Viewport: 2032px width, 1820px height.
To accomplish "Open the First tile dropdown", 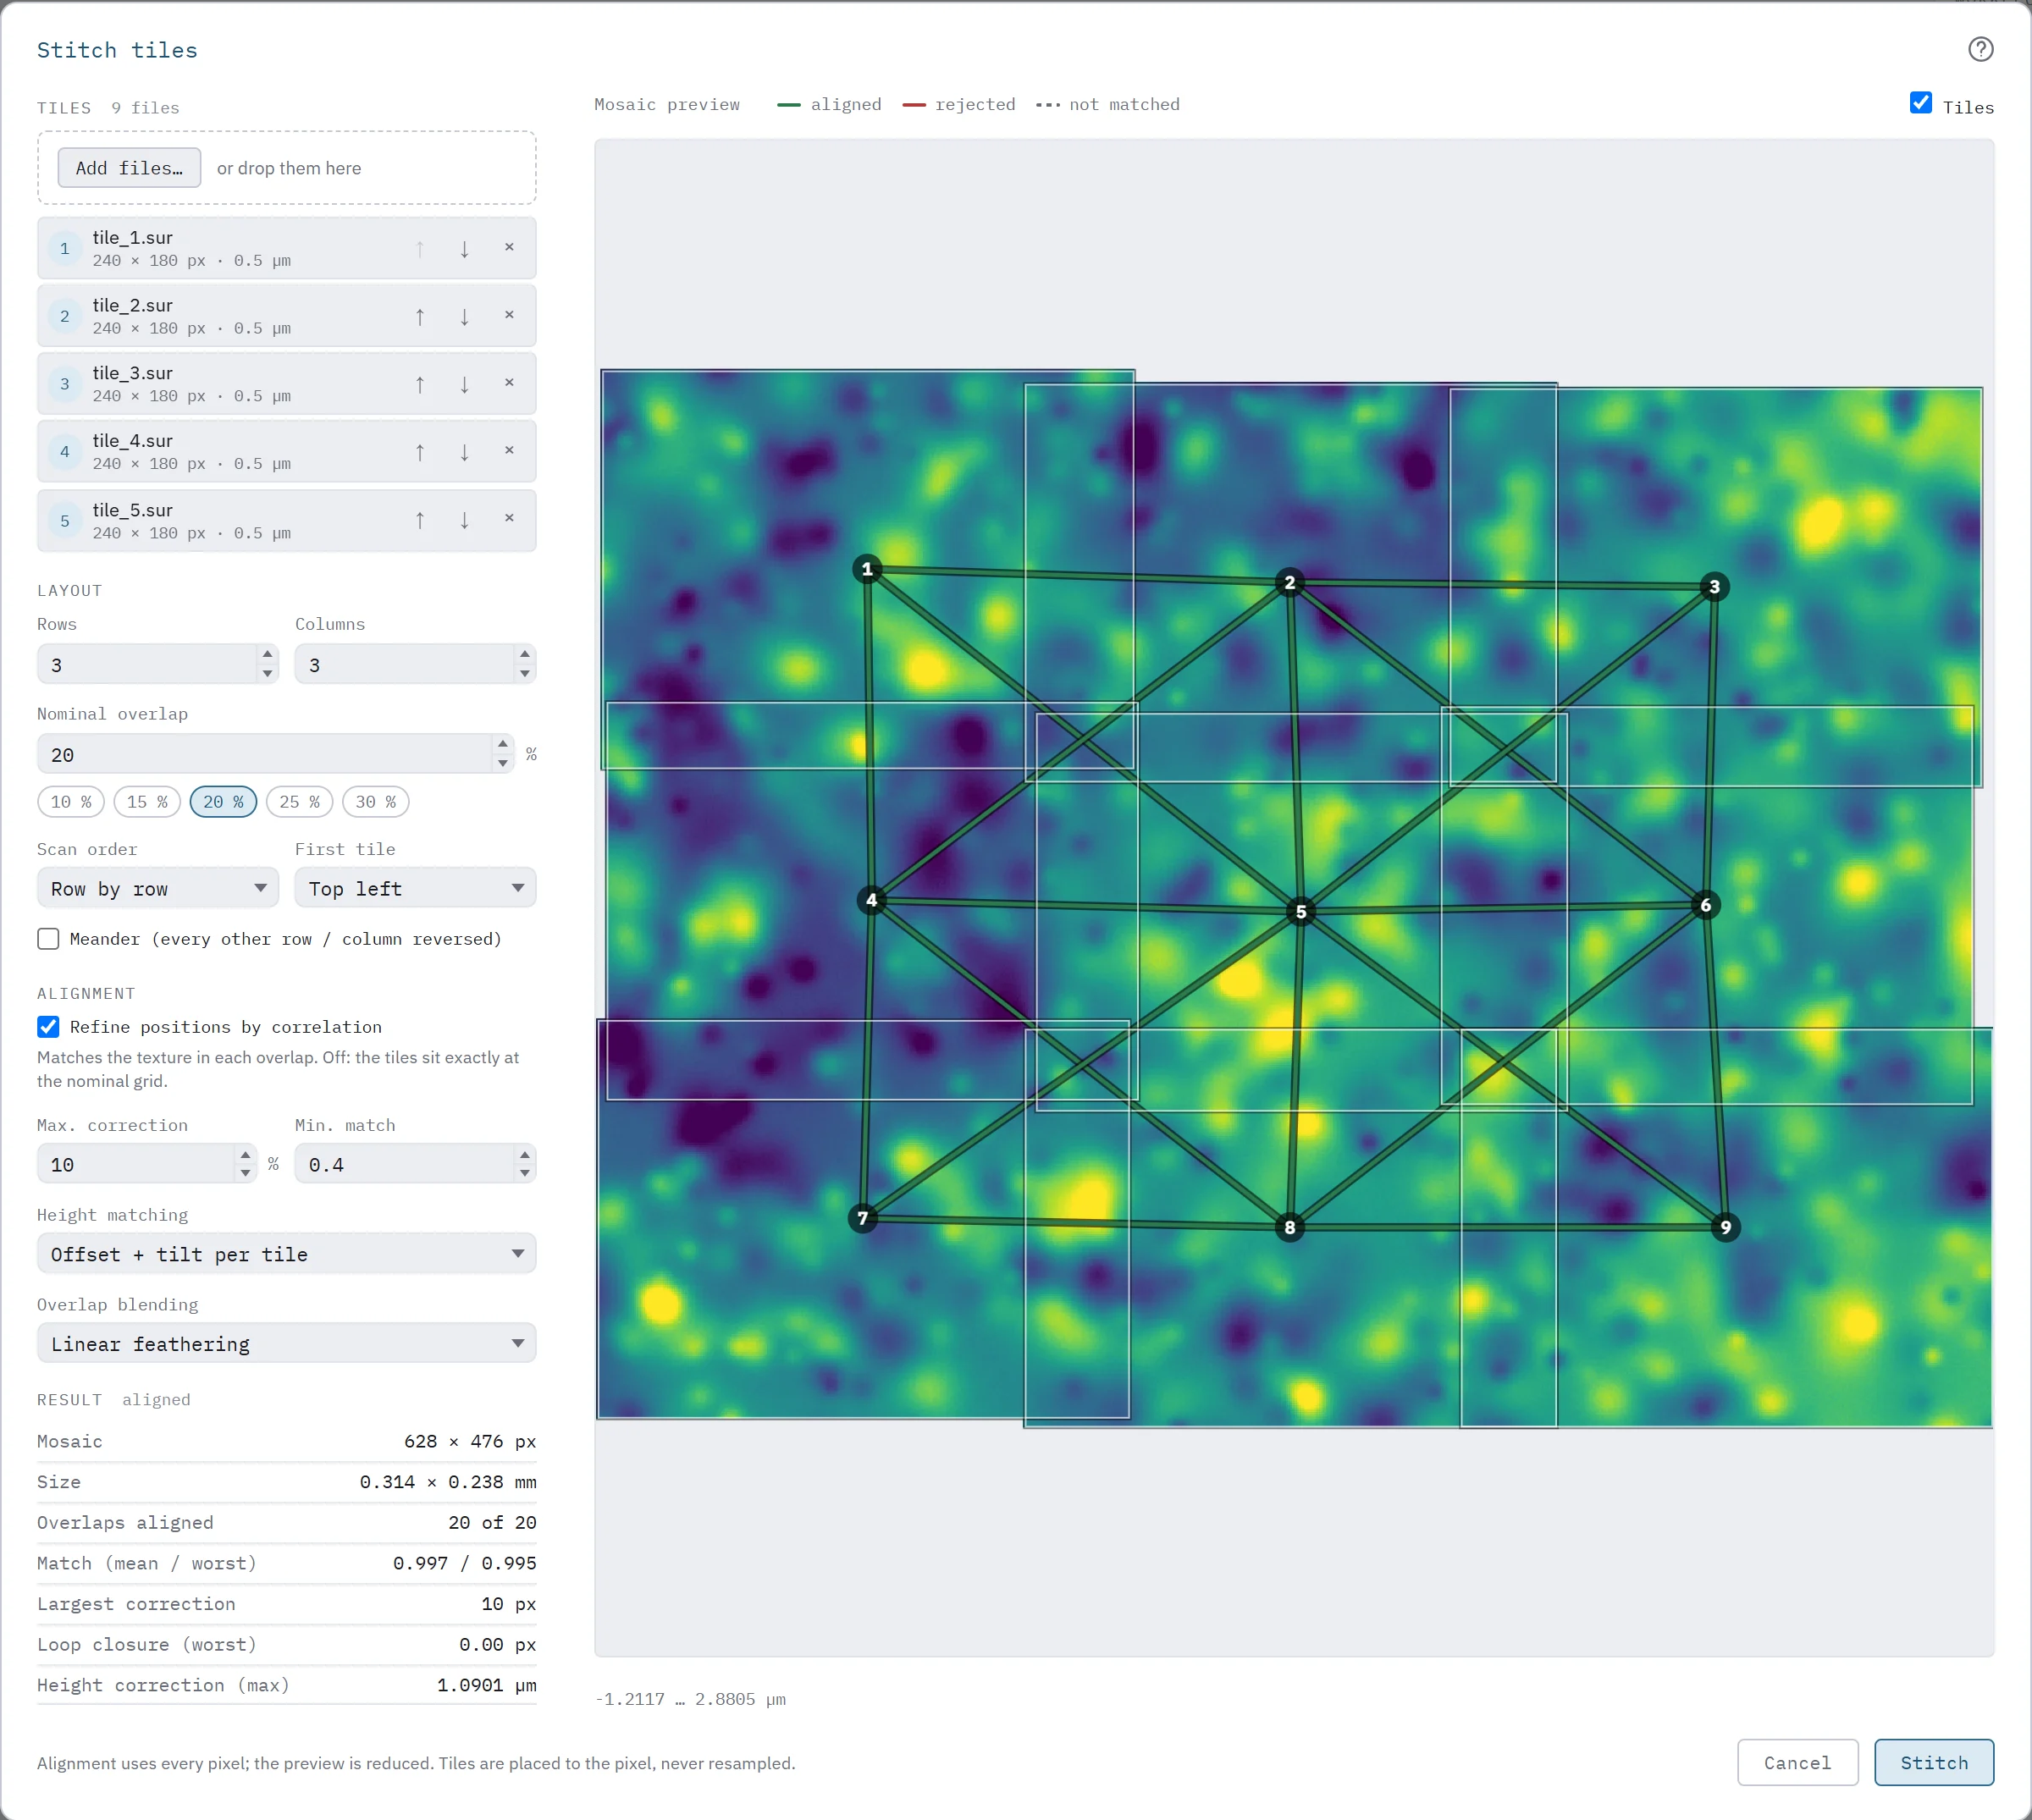I will 415,888.
